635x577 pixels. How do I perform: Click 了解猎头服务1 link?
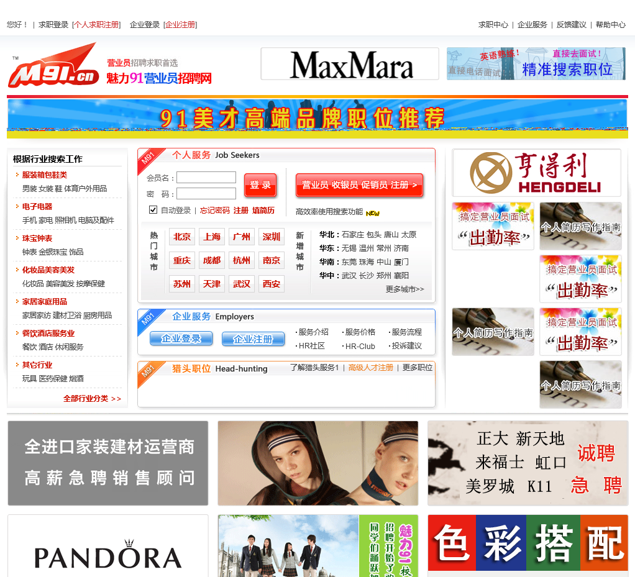point(314,367)
